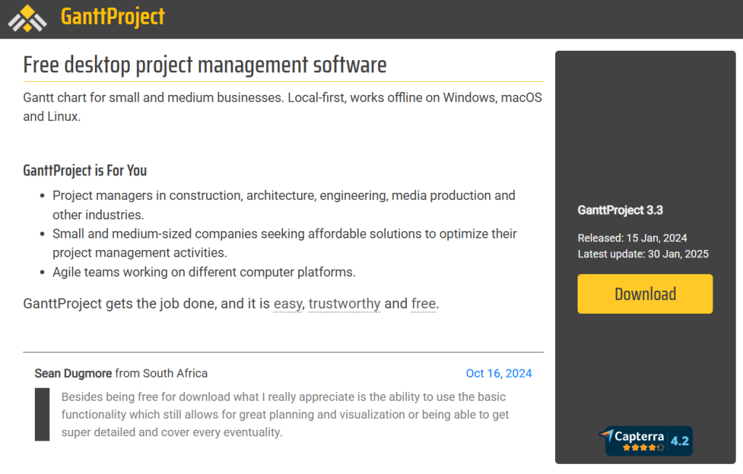Click the dark testimonial quote bar

[x=42, y=415]
